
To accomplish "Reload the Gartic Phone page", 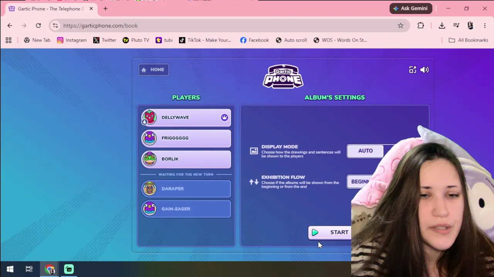I will 38,25.
